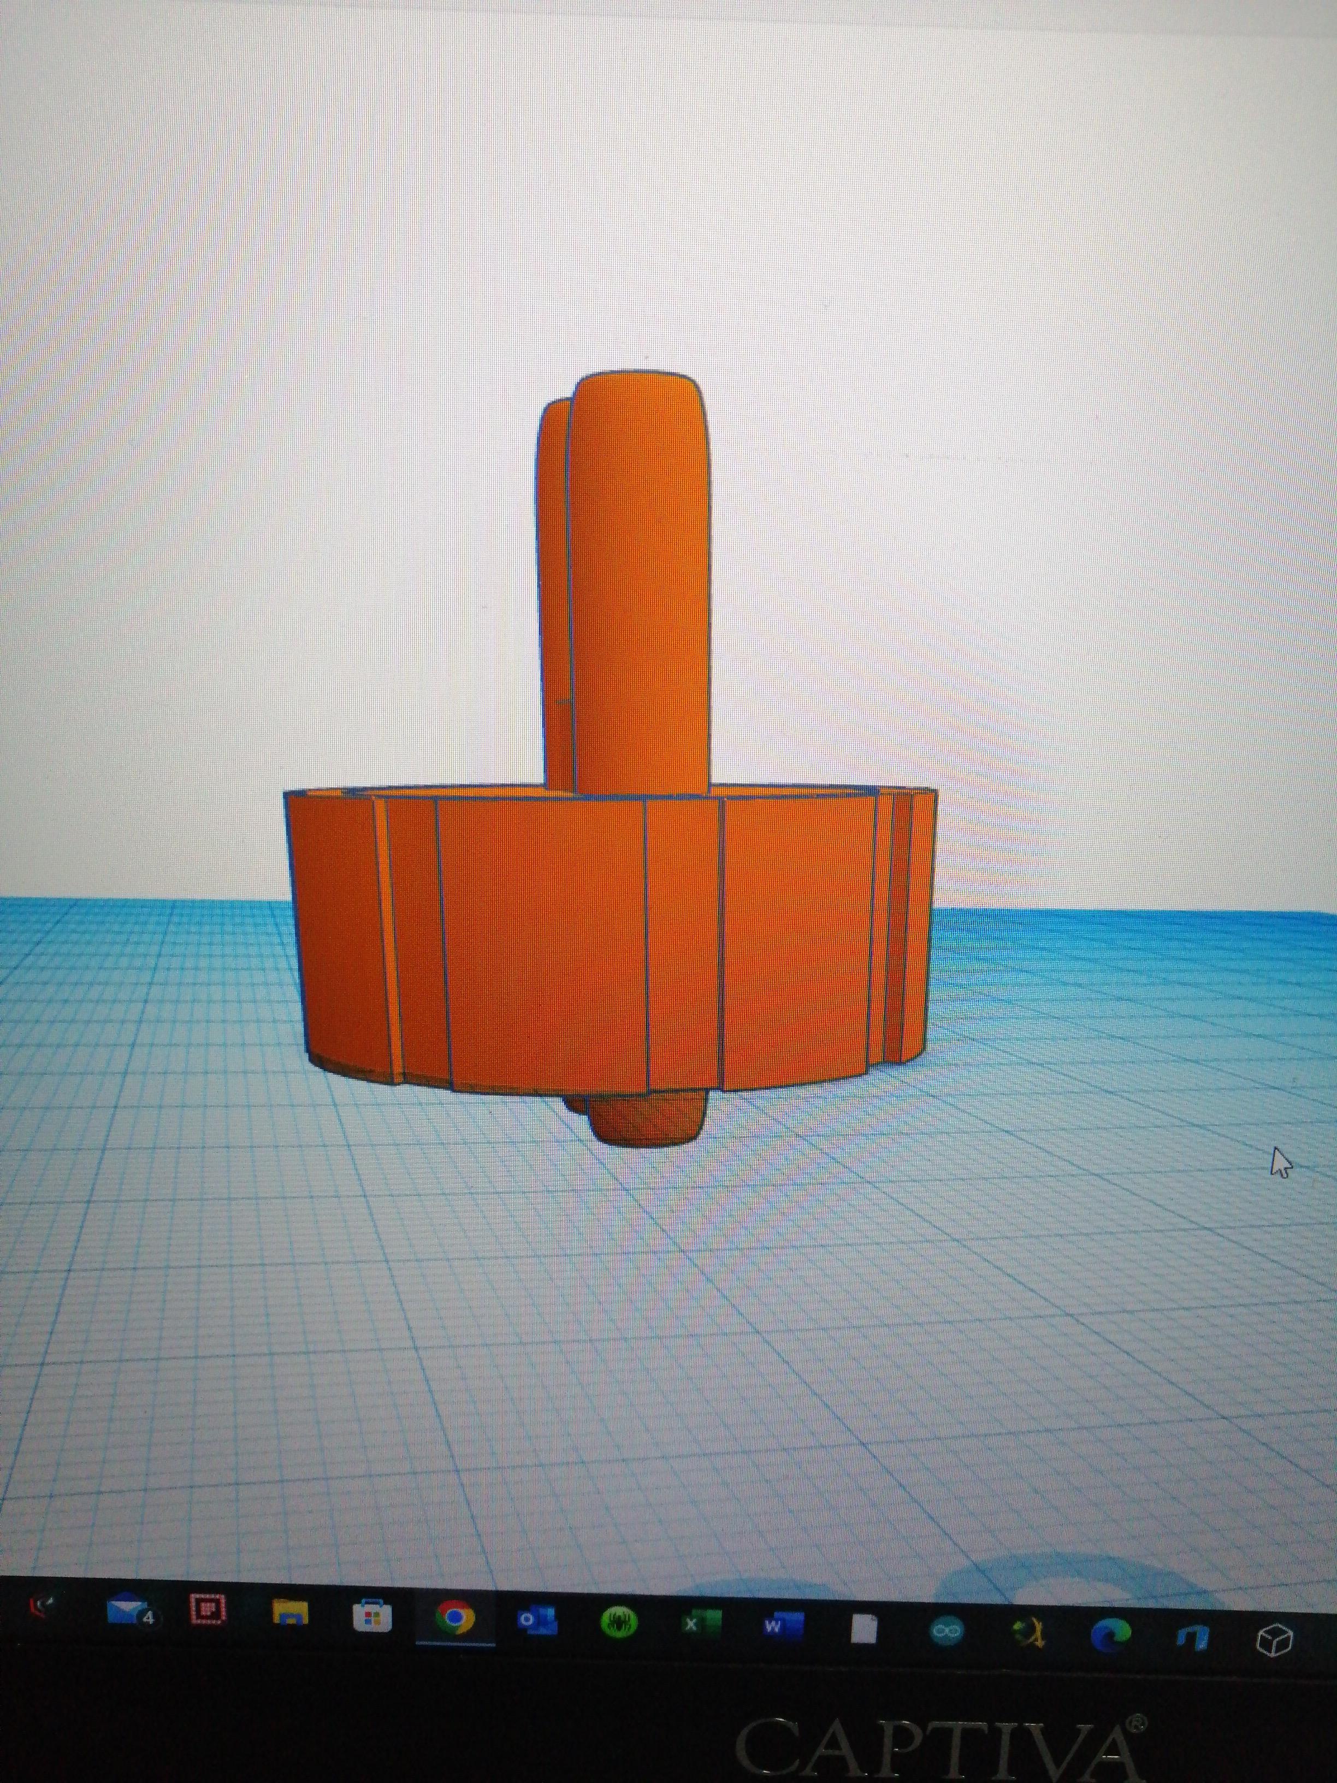1337x1783 pixels.
Task: Click the blue app icon beside Edge
Action: coord(1193,1638)
